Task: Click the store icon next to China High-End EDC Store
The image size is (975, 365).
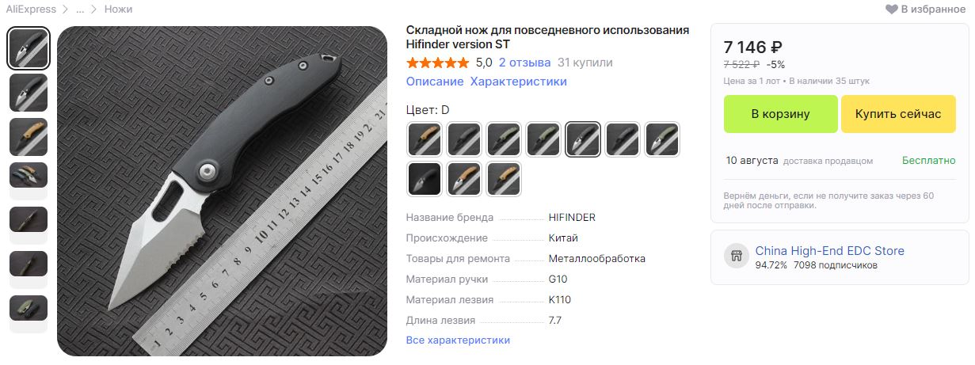Action: tap(736, 257)
